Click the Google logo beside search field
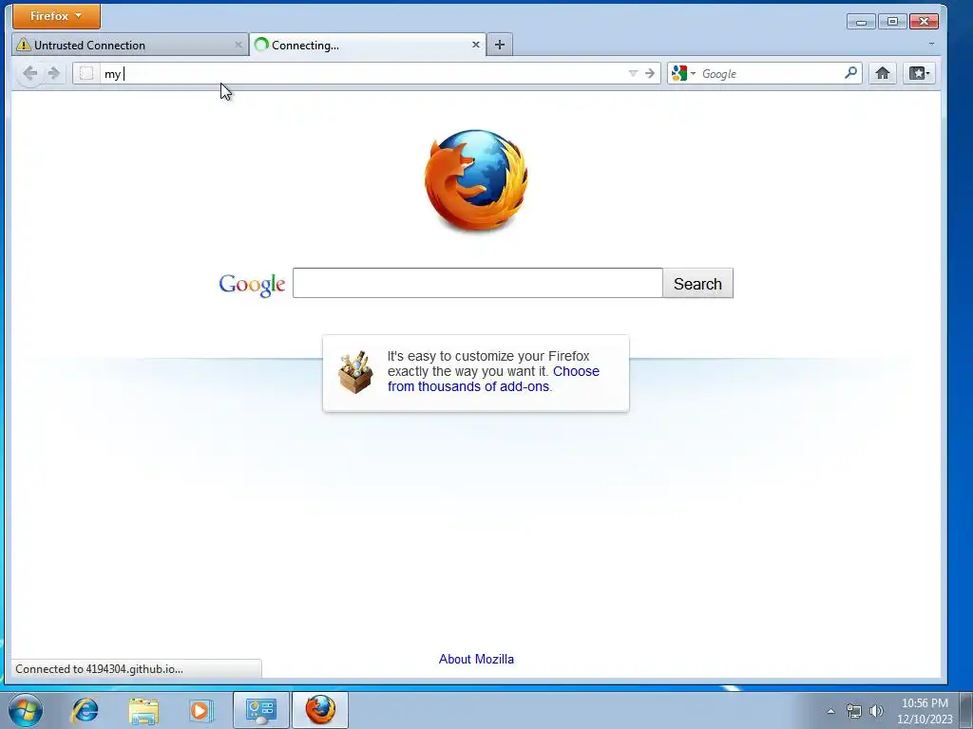This screenshot has width=973, height=729. coord(252,285)
